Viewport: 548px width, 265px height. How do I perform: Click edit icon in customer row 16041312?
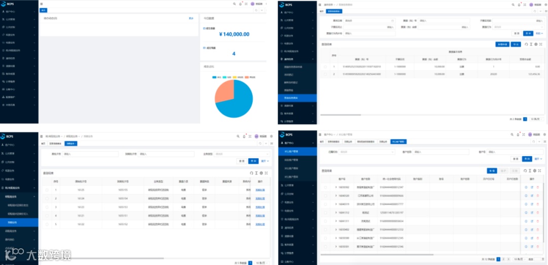(532, 212)
